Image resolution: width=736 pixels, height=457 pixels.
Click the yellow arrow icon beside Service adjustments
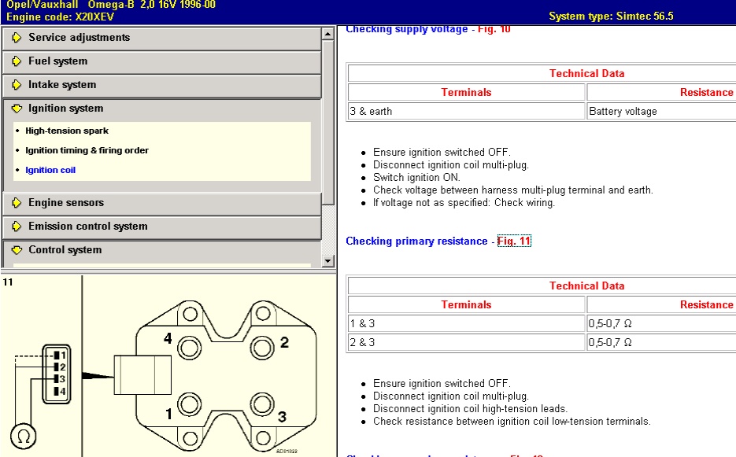pos(17,38)
